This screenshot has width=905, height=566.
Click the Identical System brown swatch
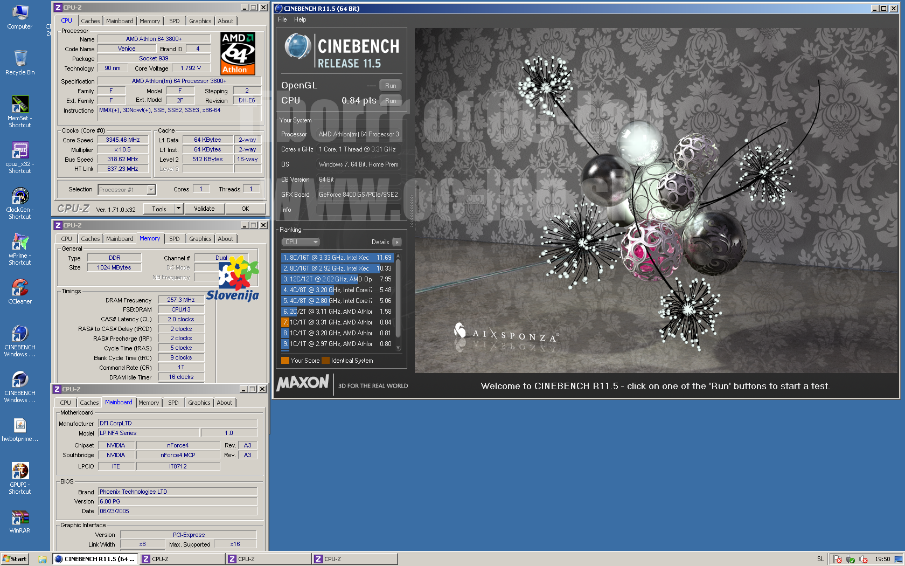coord(325,361)
